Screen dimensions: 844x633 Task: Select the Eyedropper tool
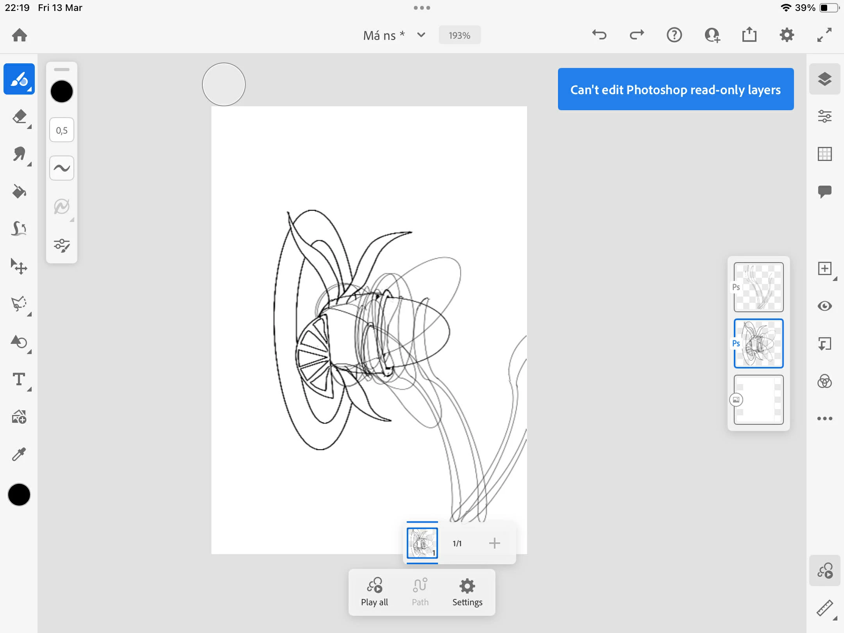19,454
